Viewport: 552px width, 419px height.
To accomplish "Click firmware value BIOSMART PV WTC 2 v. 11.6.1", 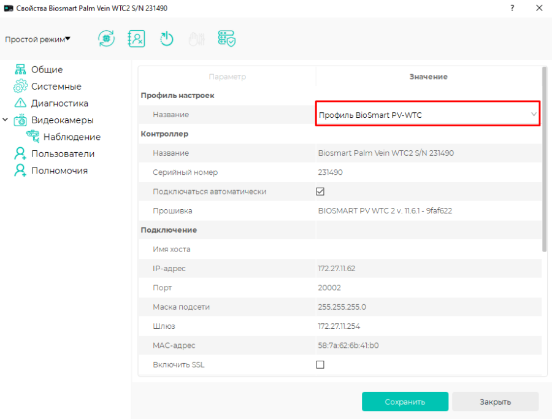I will point(385,210).
